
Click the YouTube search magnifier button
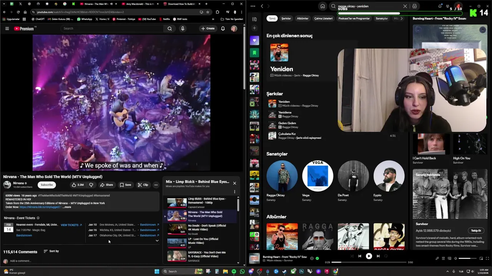[170, 28]
